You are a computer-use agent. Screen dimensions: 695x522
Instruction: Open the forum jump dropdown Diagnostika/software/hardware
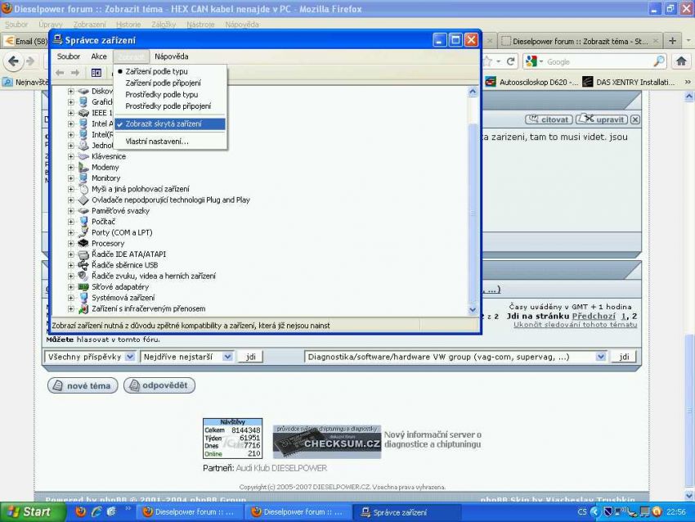[455, 357]
